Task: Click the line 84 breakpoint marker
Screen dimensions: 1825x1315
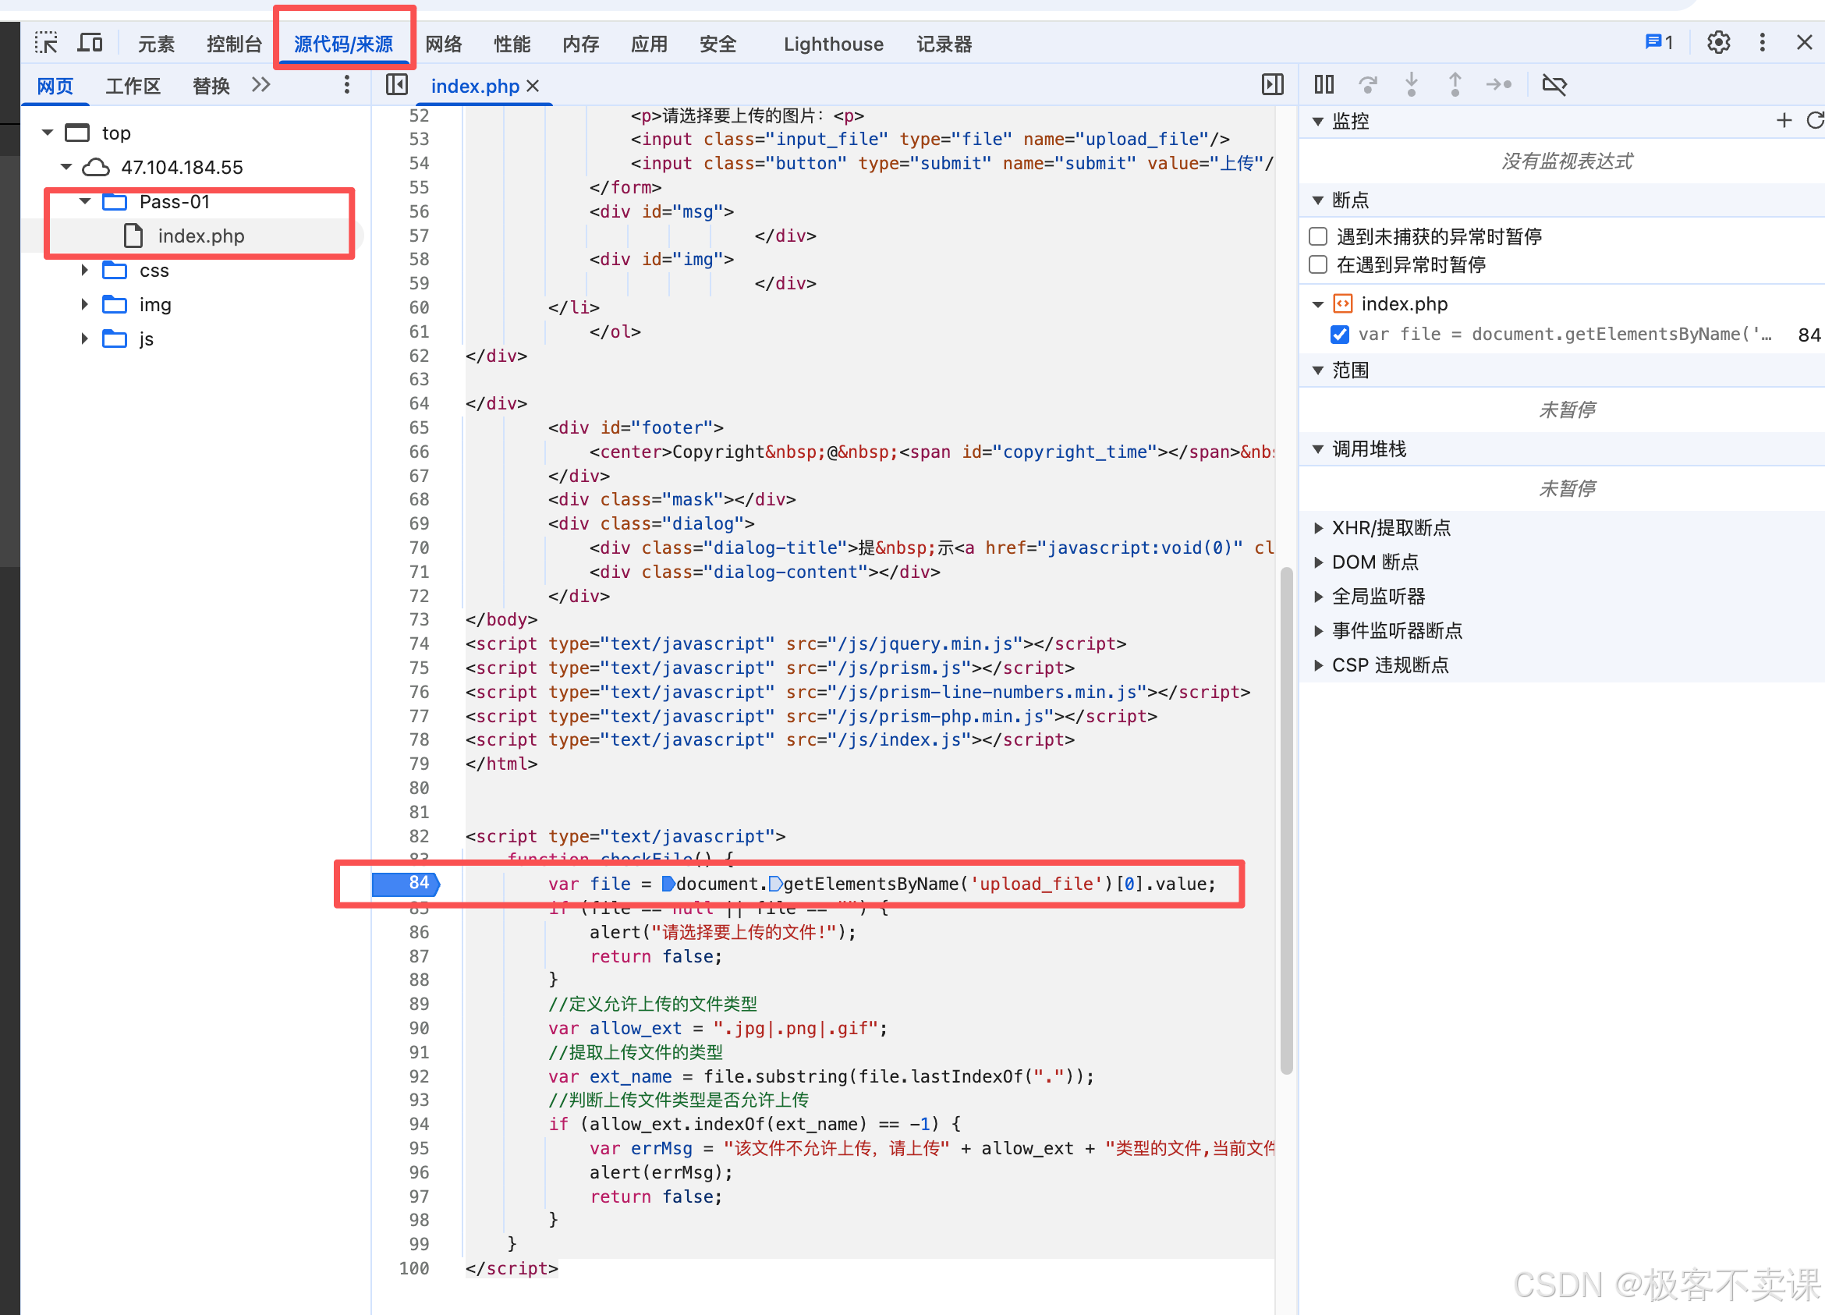Action: (x=406, y=884)
